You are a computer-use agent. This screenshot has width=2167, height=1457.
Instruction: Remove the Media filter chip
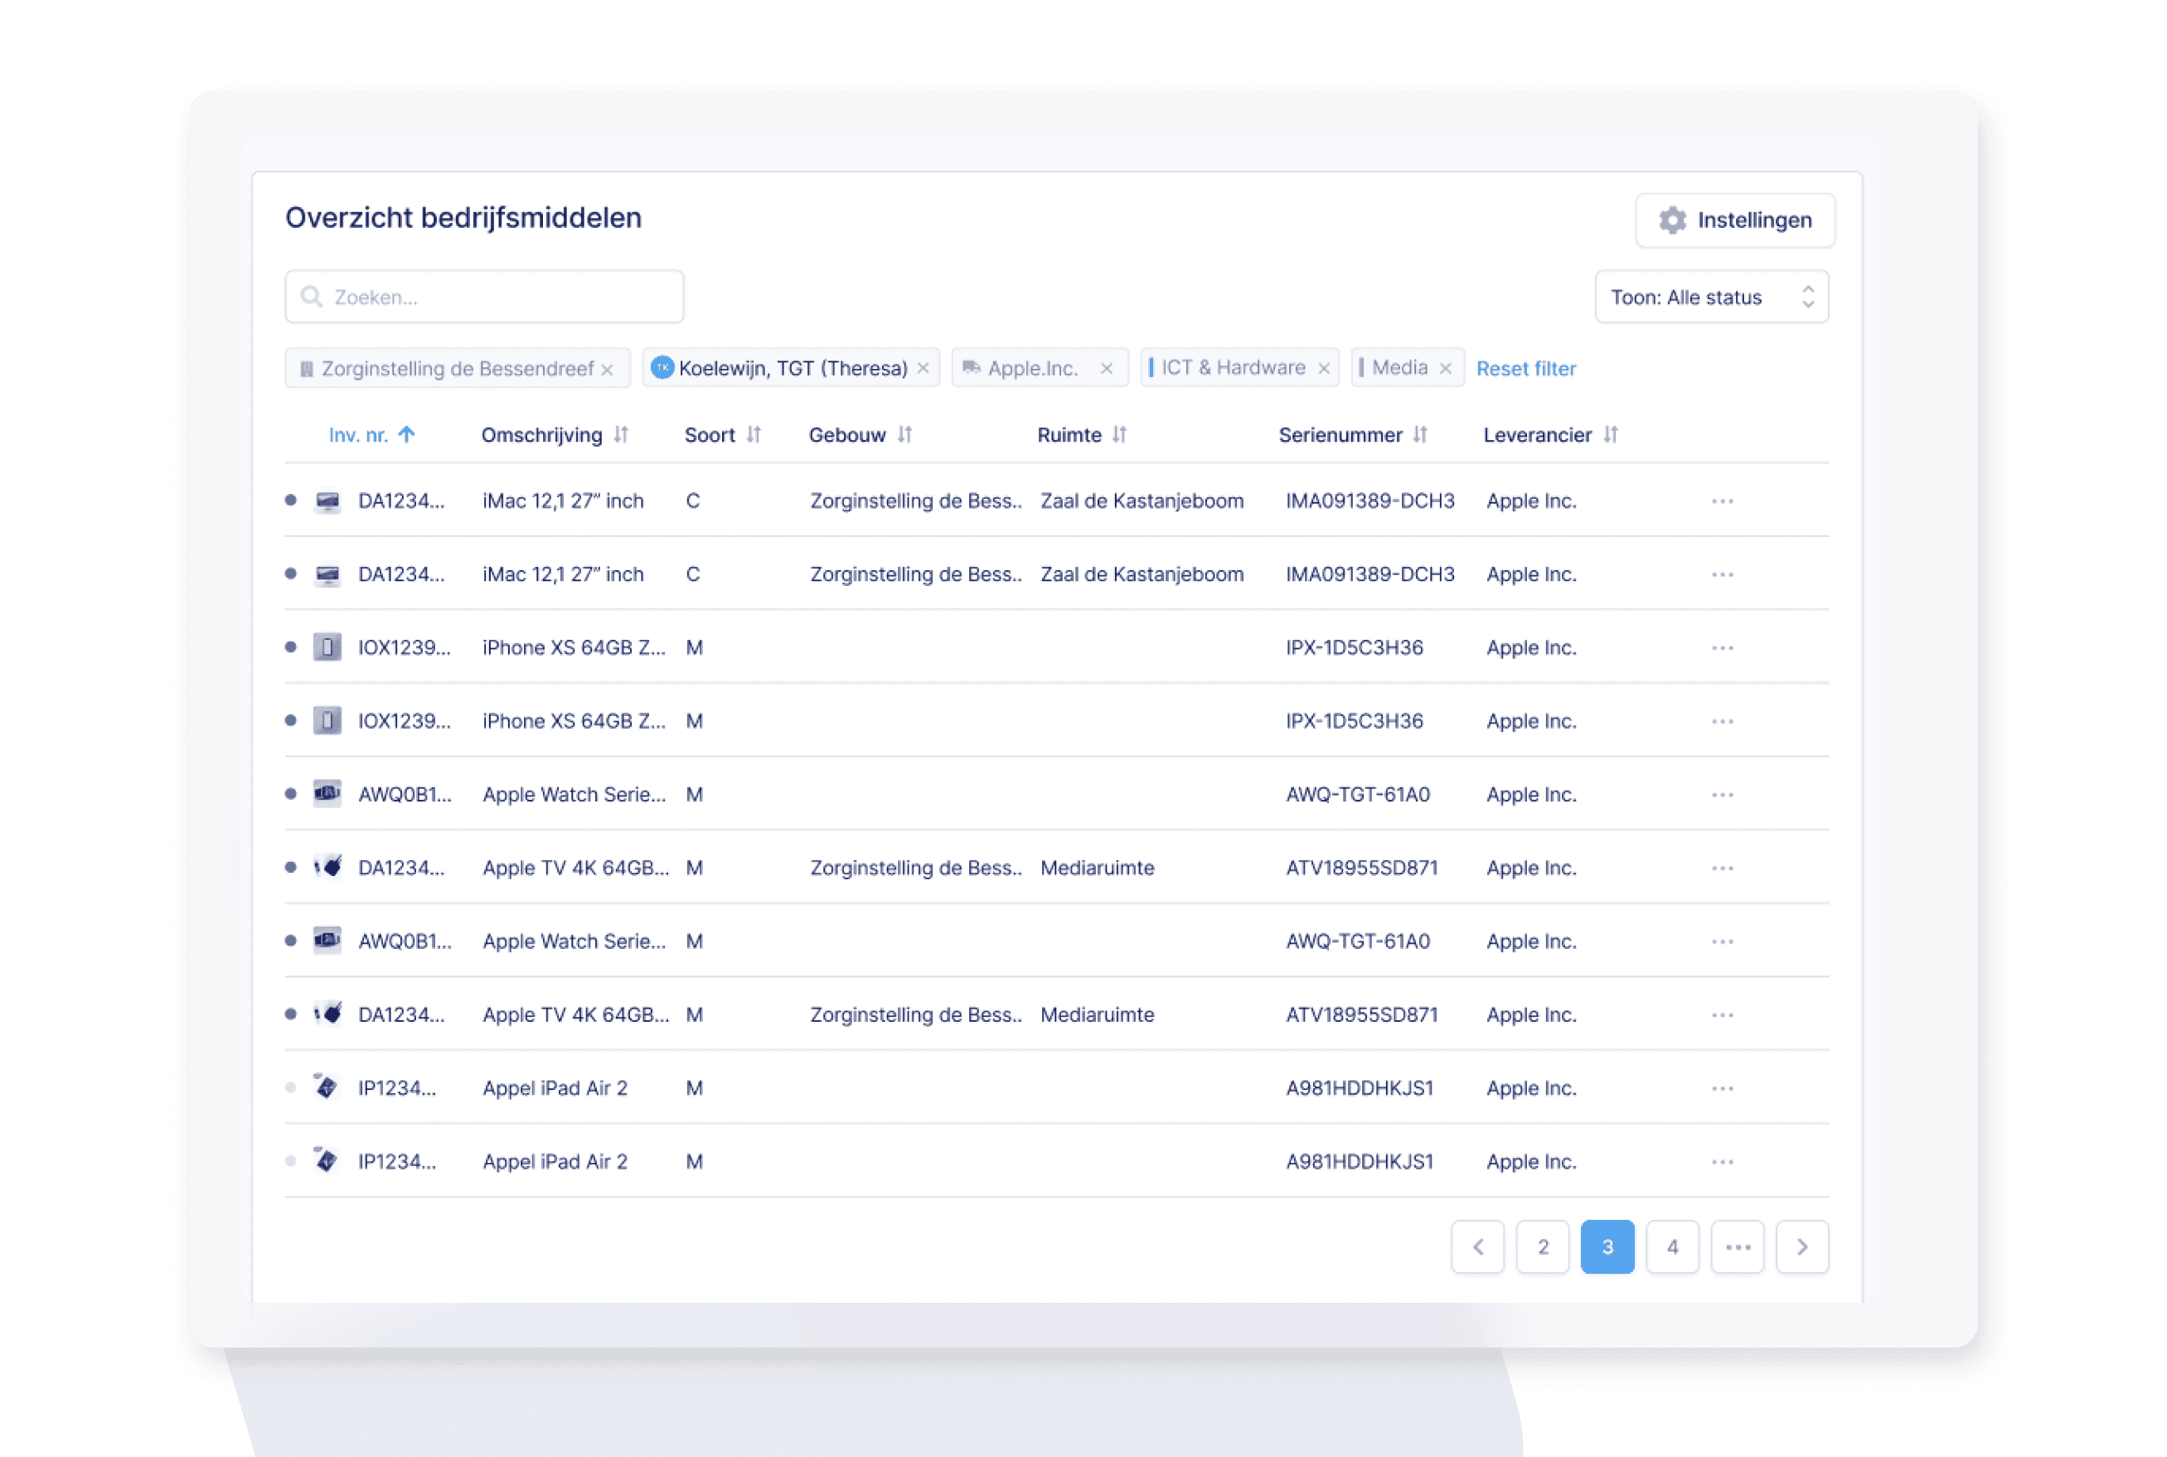pos(1445,369)
